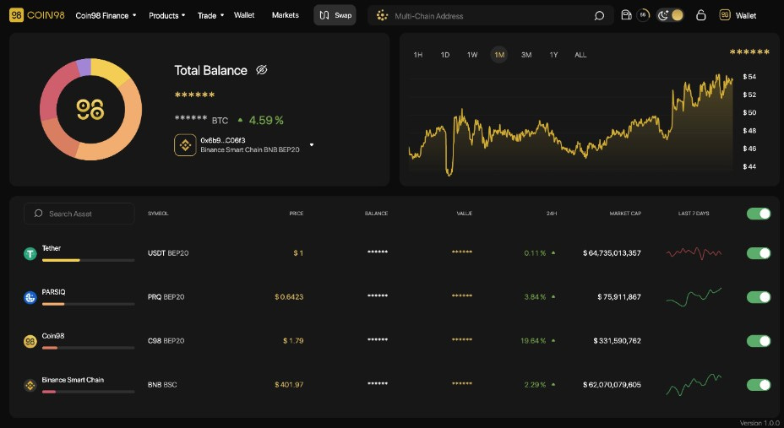This screenshot has height=428, width=784.
Task: Toggle the master switch in table header
Action: (x=759, y=214)
